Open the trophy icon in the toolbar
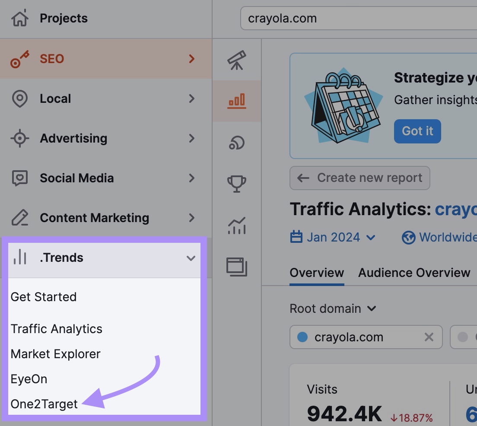 pyautogui.click(x=236, y=183)
